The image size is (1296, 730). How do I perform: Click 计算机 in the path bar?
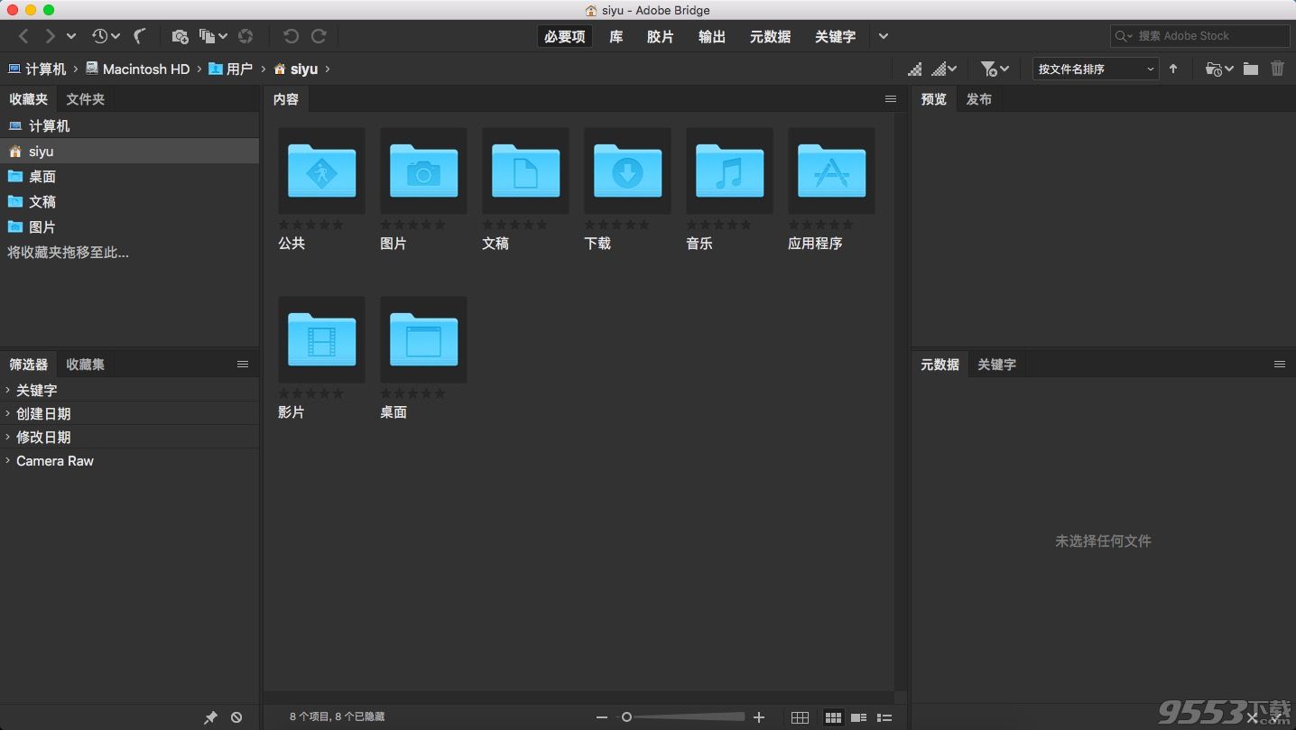(37, 69)
